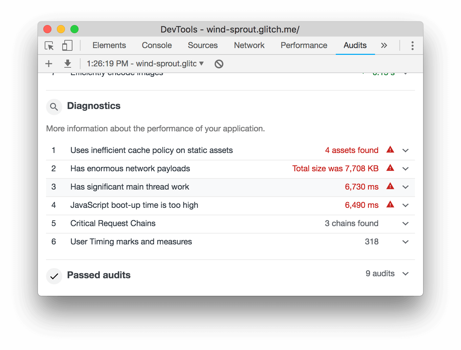Viewport: 461px width, 350px height.
Task: Click the warning triangle on JavaScript boot-up row
Action: click(x=390, y=204)
